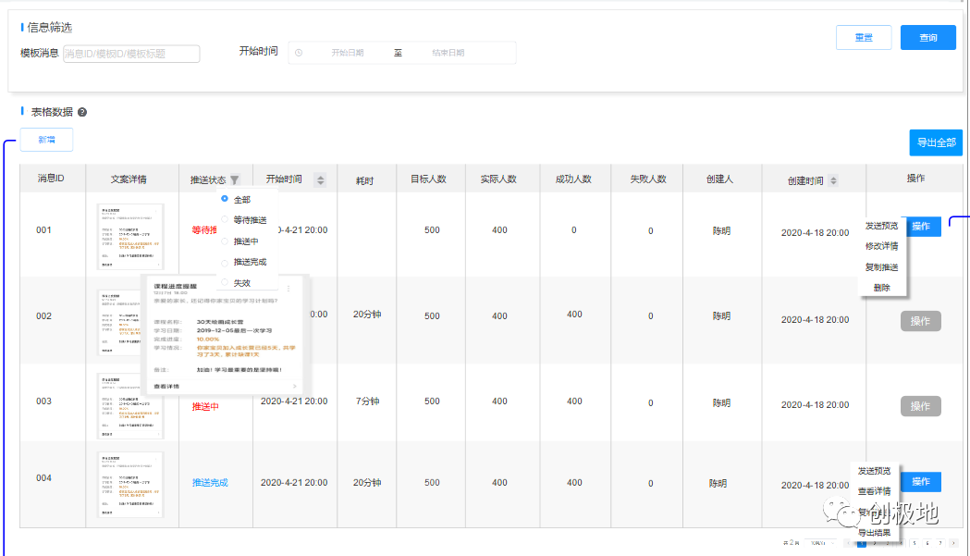Click the 查看详情 link on the preview card
The width and height of the screenshot is (970, 556).
166,387
